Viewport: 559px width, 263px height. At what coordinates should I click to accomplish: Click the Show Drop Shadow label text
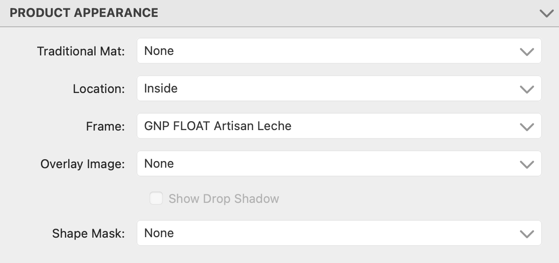tap(224, 199)
